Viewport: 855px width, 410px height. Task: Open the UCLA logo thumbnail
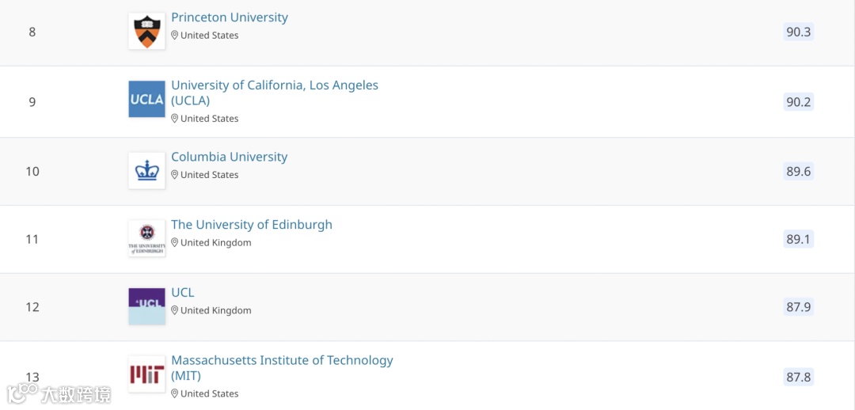[146, 99]
